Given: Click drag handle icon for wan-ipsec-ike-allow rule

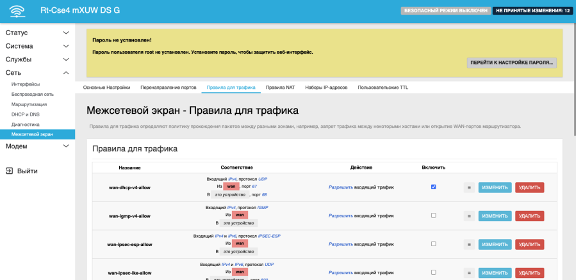Looking at the screenshot, I should coord(468,272).
